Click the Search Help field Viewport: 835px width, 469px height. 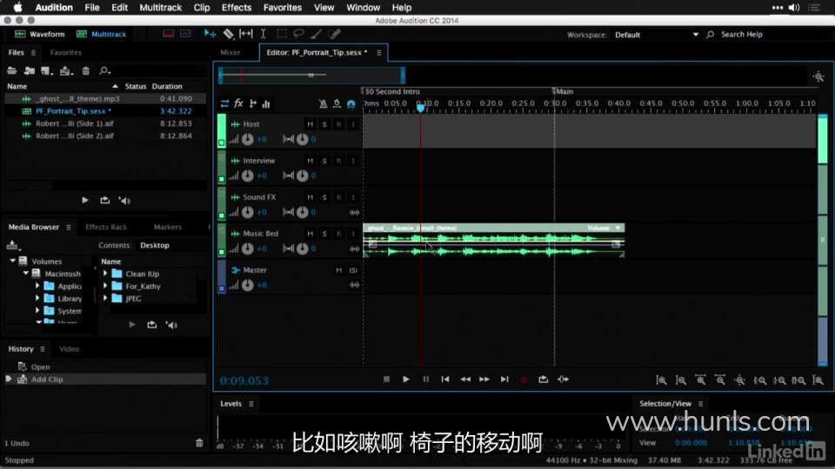[741, 35]
